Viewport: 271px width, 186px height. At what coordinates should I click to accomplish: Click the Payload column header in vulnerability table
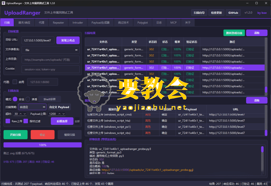click(191, 109)
